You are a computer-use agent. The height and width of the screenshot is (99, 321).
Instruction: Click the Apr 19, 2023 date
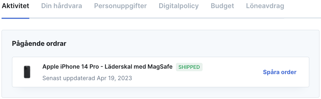tap(114, 78)
